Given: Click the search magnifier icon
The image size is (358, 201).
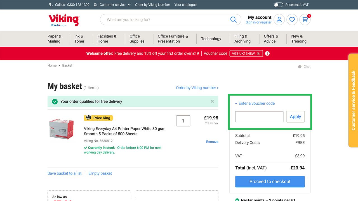Looking at the screenshot, I should click(x=233, y=20).
